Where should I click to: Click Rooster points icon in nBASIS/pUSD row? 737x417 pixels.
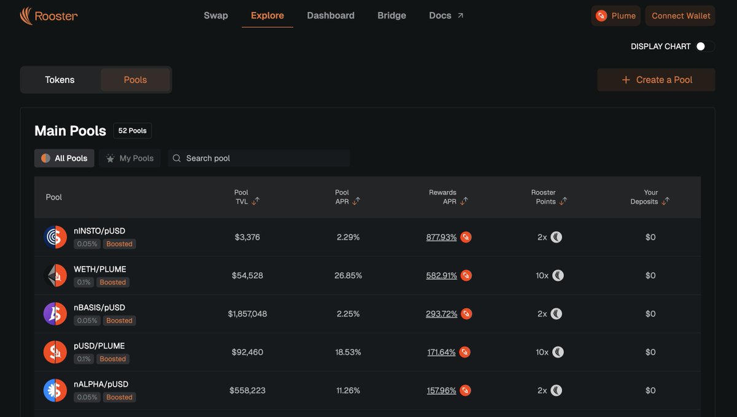click(x=556, y=314)
